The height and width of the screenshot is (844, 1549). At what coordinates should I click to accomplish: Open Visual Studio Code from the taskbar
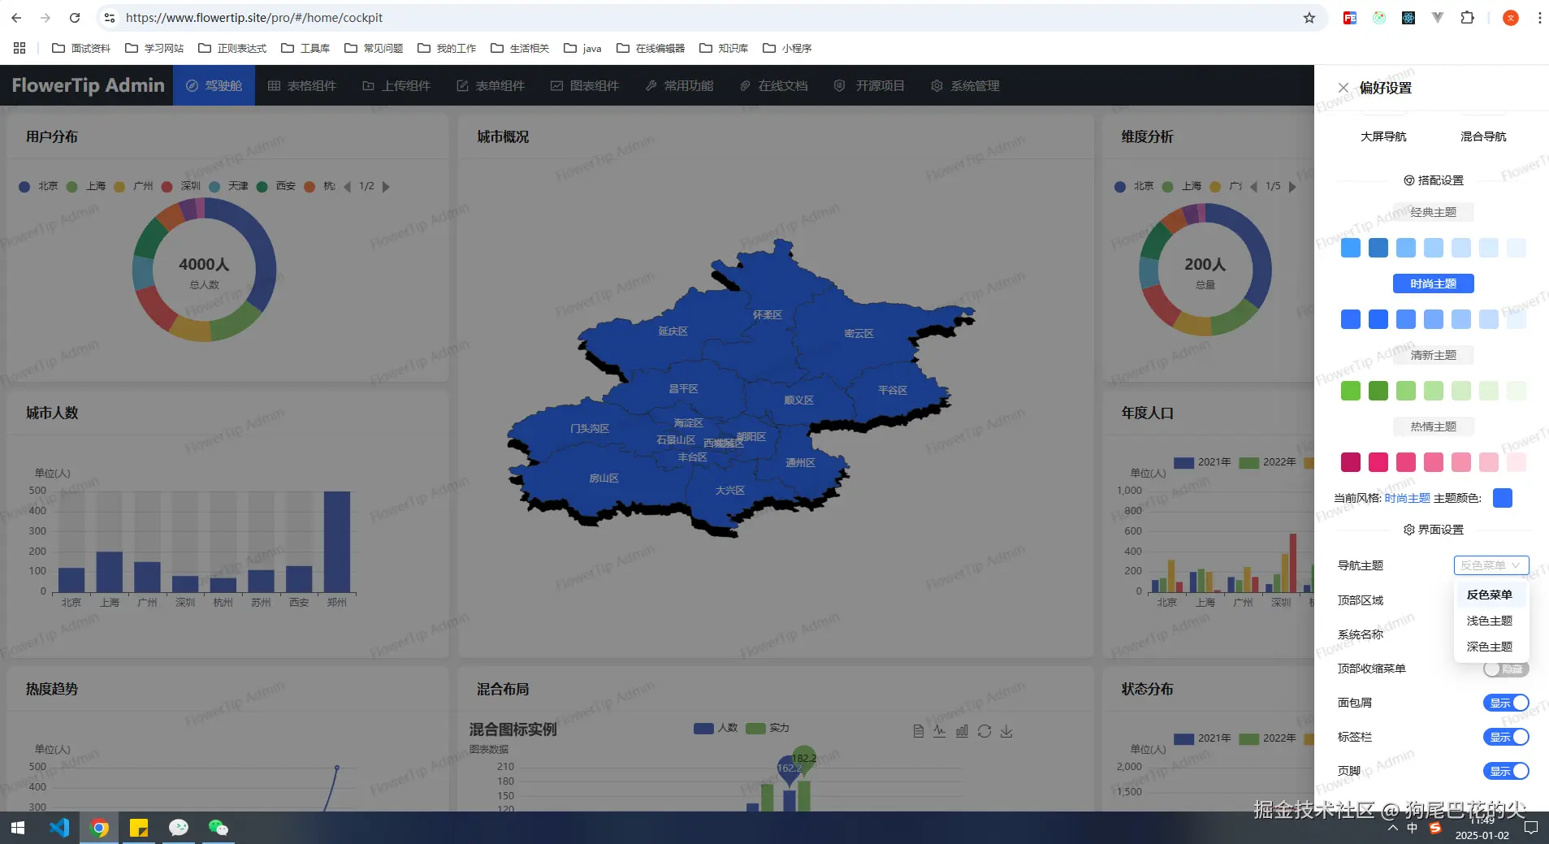point(59,828)
